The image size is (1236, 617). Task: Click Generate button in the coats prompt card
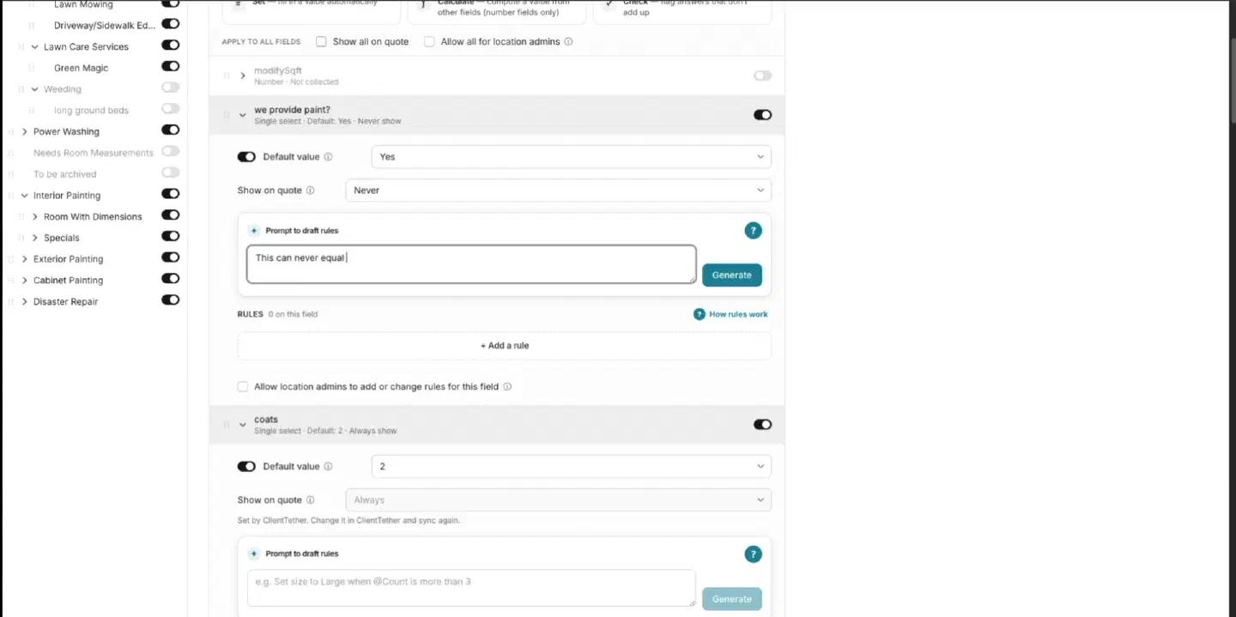point(732,599)
